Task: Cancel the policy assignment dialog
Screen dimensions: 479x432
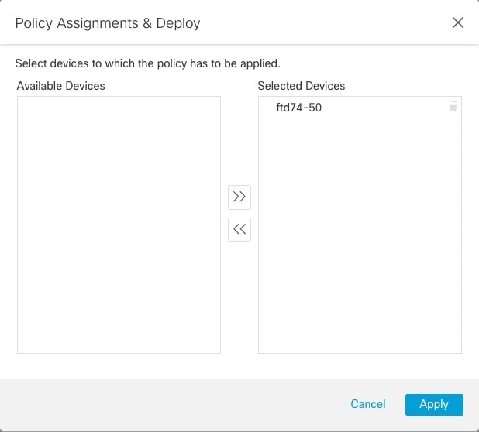Action: coord(368,404)
